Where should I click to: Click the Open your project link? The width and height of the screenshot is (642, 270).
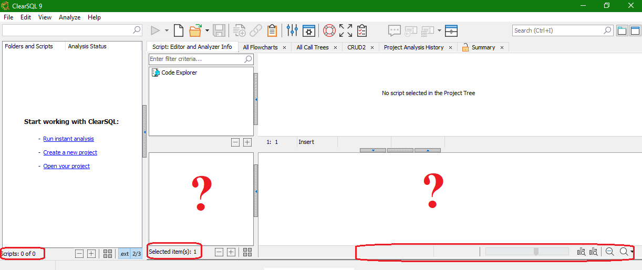point(66,166)
